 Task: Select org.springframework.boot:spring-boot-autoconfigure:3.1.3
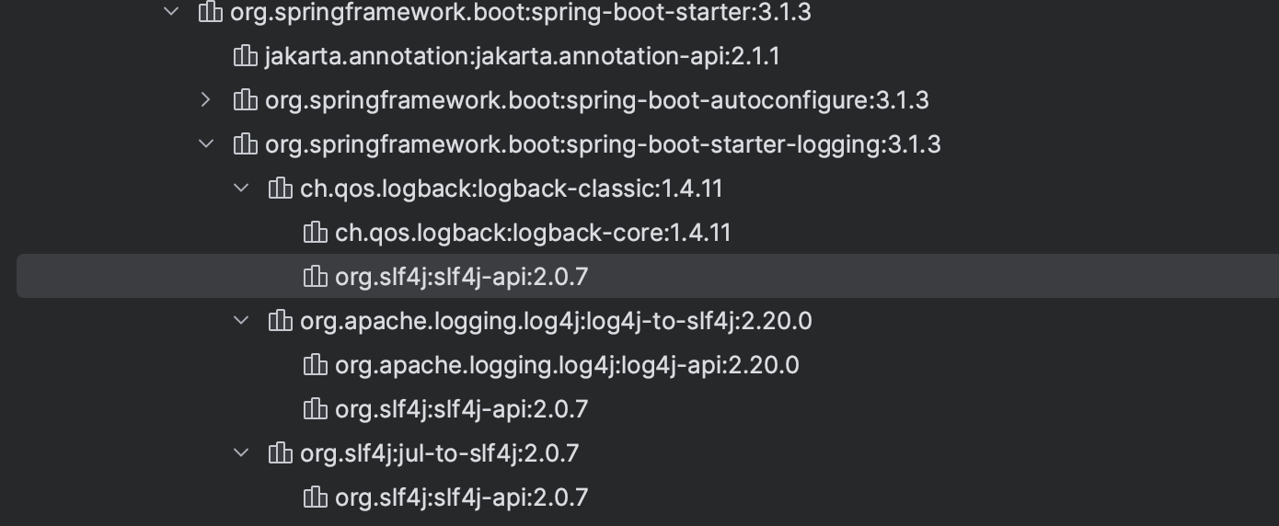pos(597,100)
